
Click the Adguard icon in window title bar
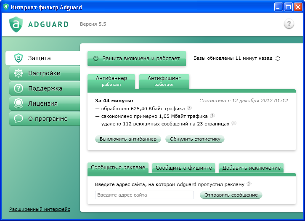pyautogui.click(x=6, y=7)
